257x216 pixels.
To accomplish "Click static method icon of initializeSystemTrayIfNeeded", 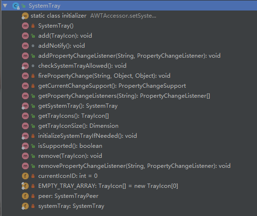I will [25, 136].
